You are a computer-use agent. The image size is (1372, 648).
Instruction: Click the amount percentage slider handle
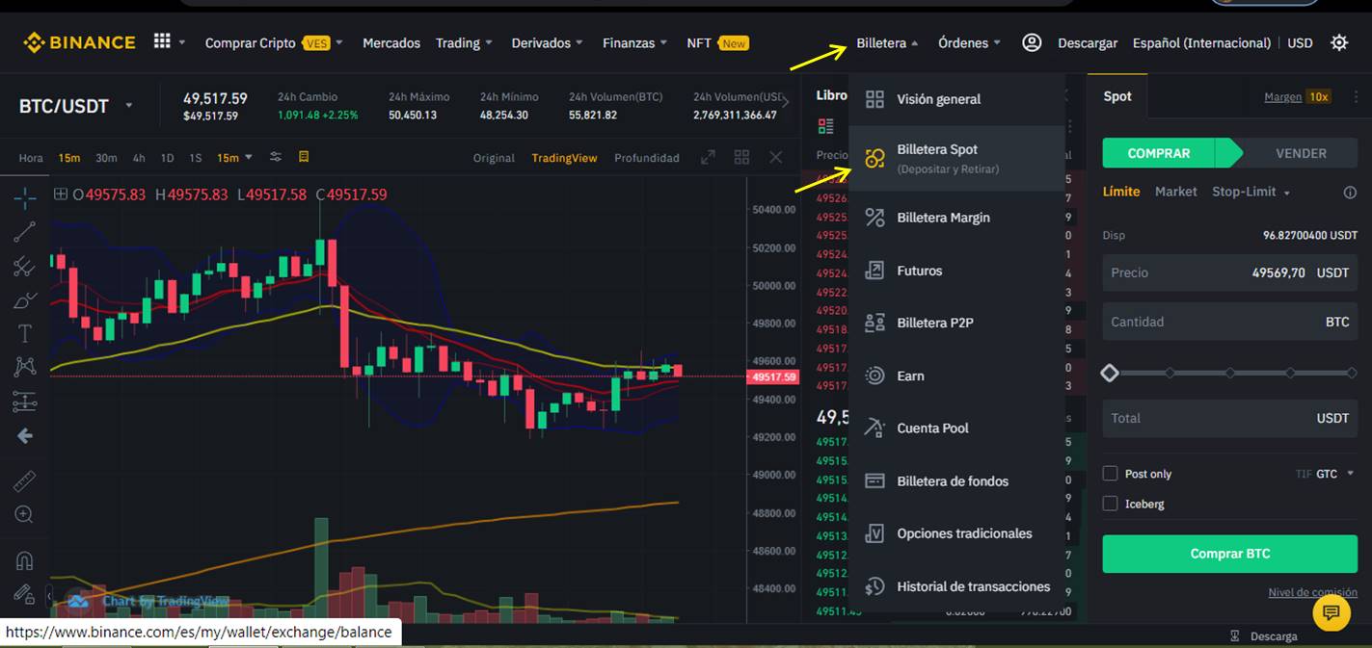coord(1110,373)
